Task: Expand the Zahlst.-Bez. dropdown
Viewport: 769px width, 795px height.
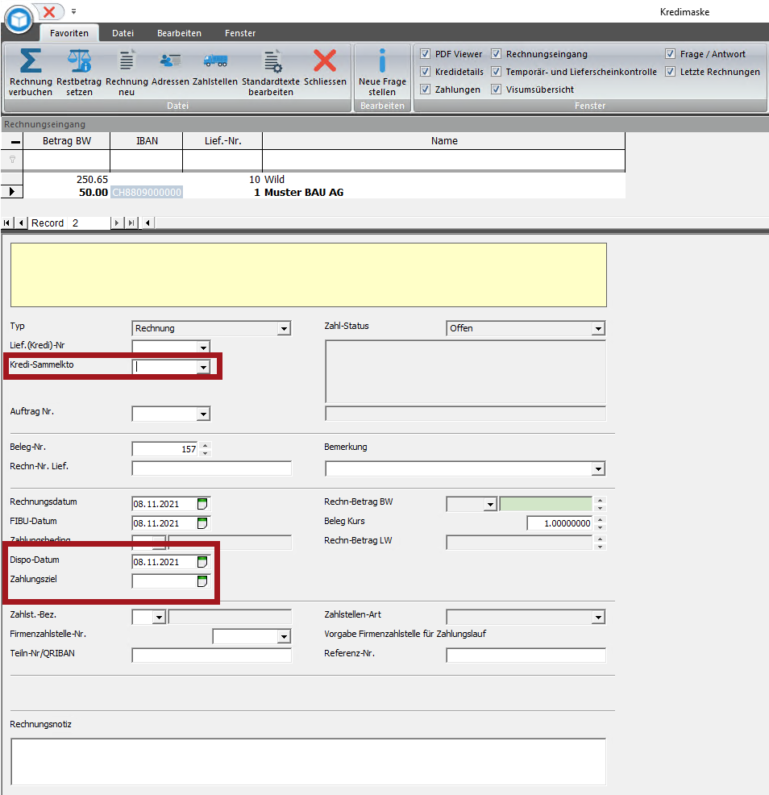Action: [x=159, y=617]
